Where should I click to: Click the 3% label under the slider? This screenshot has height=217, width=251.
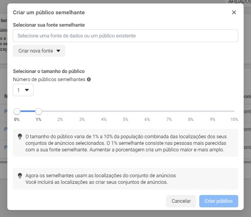pyautogui.click(x=82, y=119)
